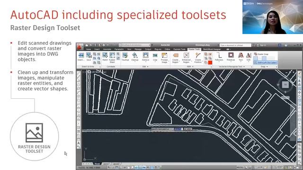
Task: Select the Primitives vectorize tool
Action: (231, 57)
